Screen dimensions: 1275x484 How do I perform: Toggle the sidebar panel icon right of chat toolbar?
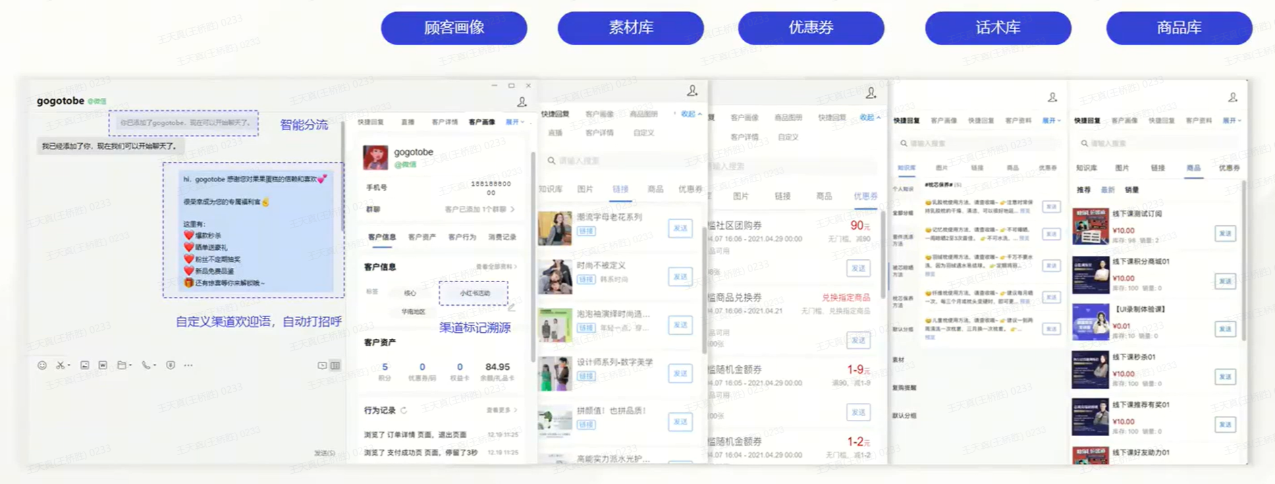click(x=335, y=365)
